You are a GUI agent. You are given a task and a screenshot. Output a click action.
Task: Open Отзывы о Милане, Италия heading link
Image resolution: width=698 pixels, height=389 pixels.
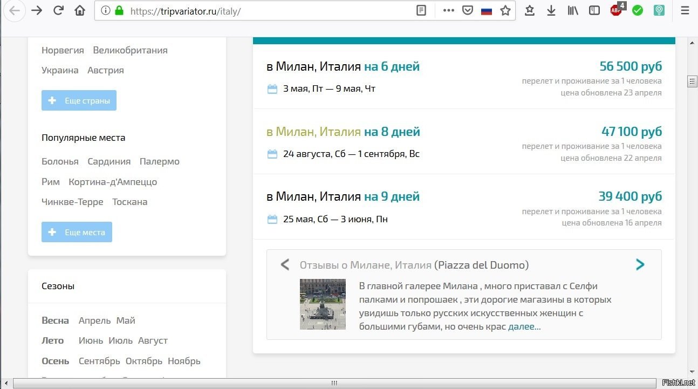click(366, 265)
